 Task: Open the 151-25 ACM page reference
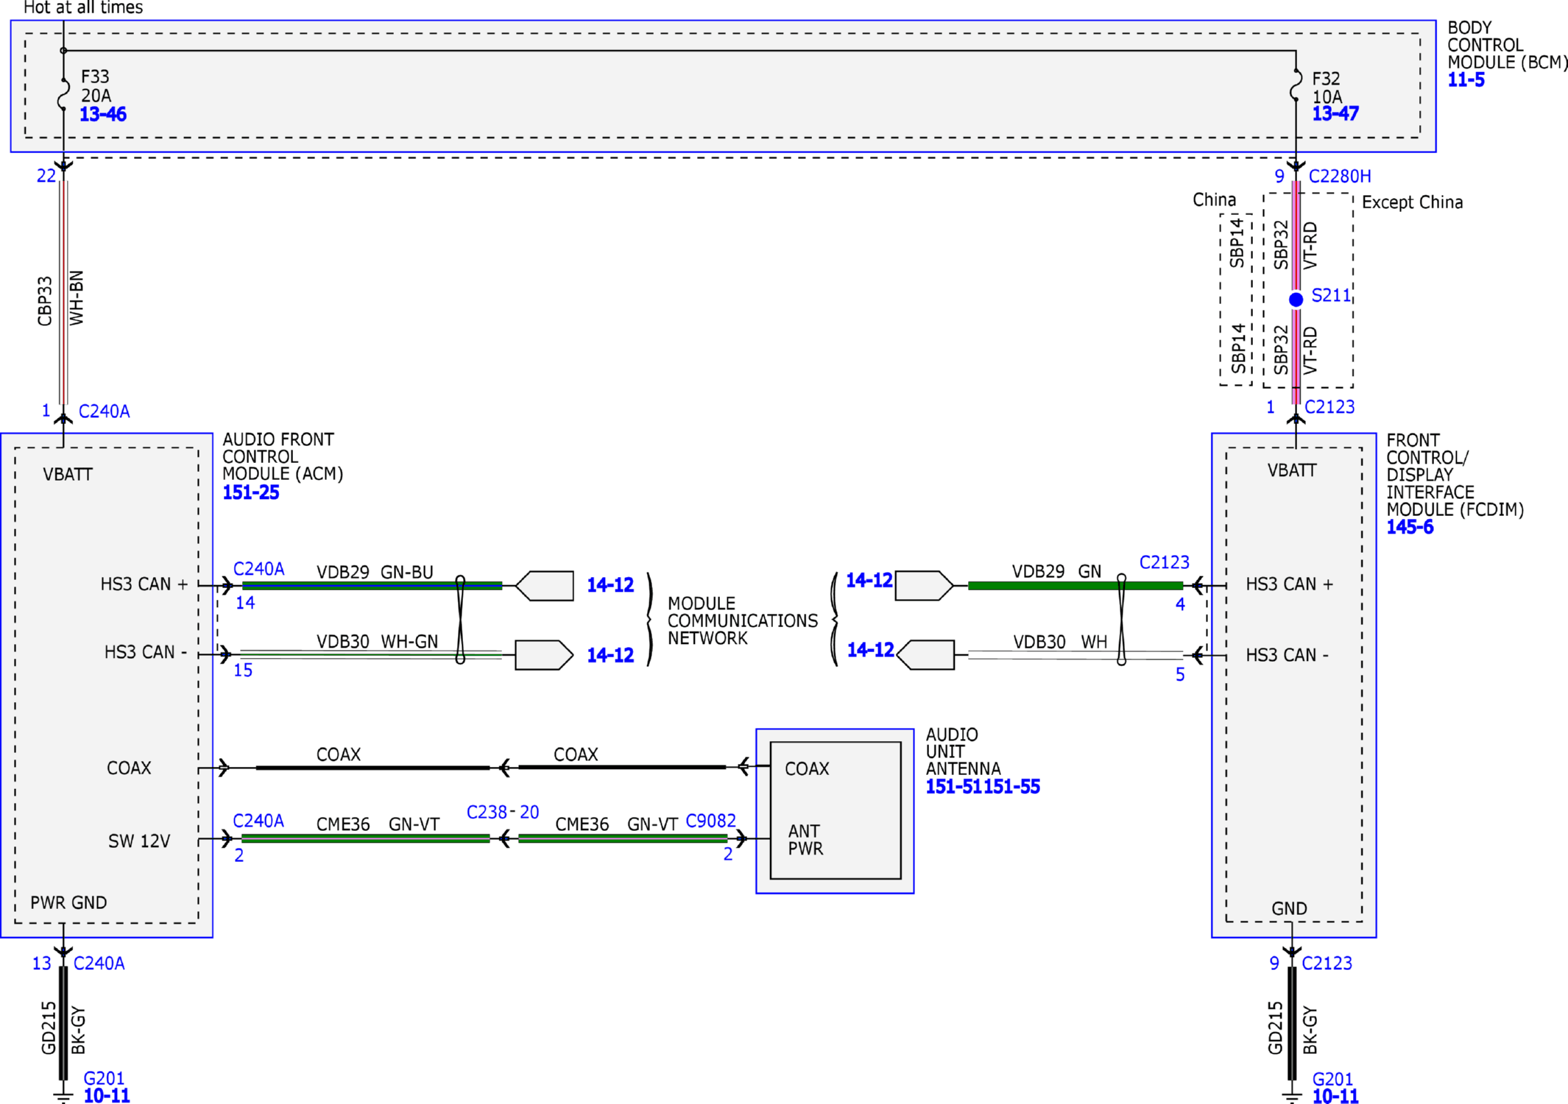[x=251, y=492]
